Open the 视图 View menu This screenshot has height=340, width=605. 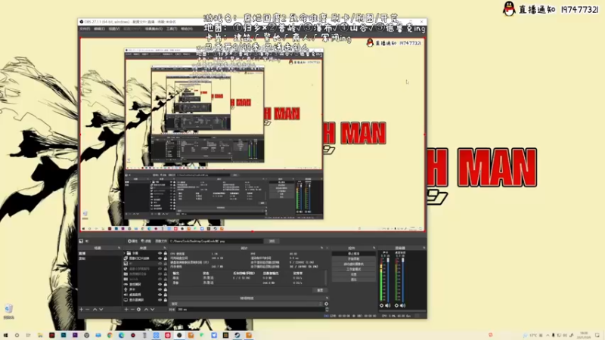point(114,29)
